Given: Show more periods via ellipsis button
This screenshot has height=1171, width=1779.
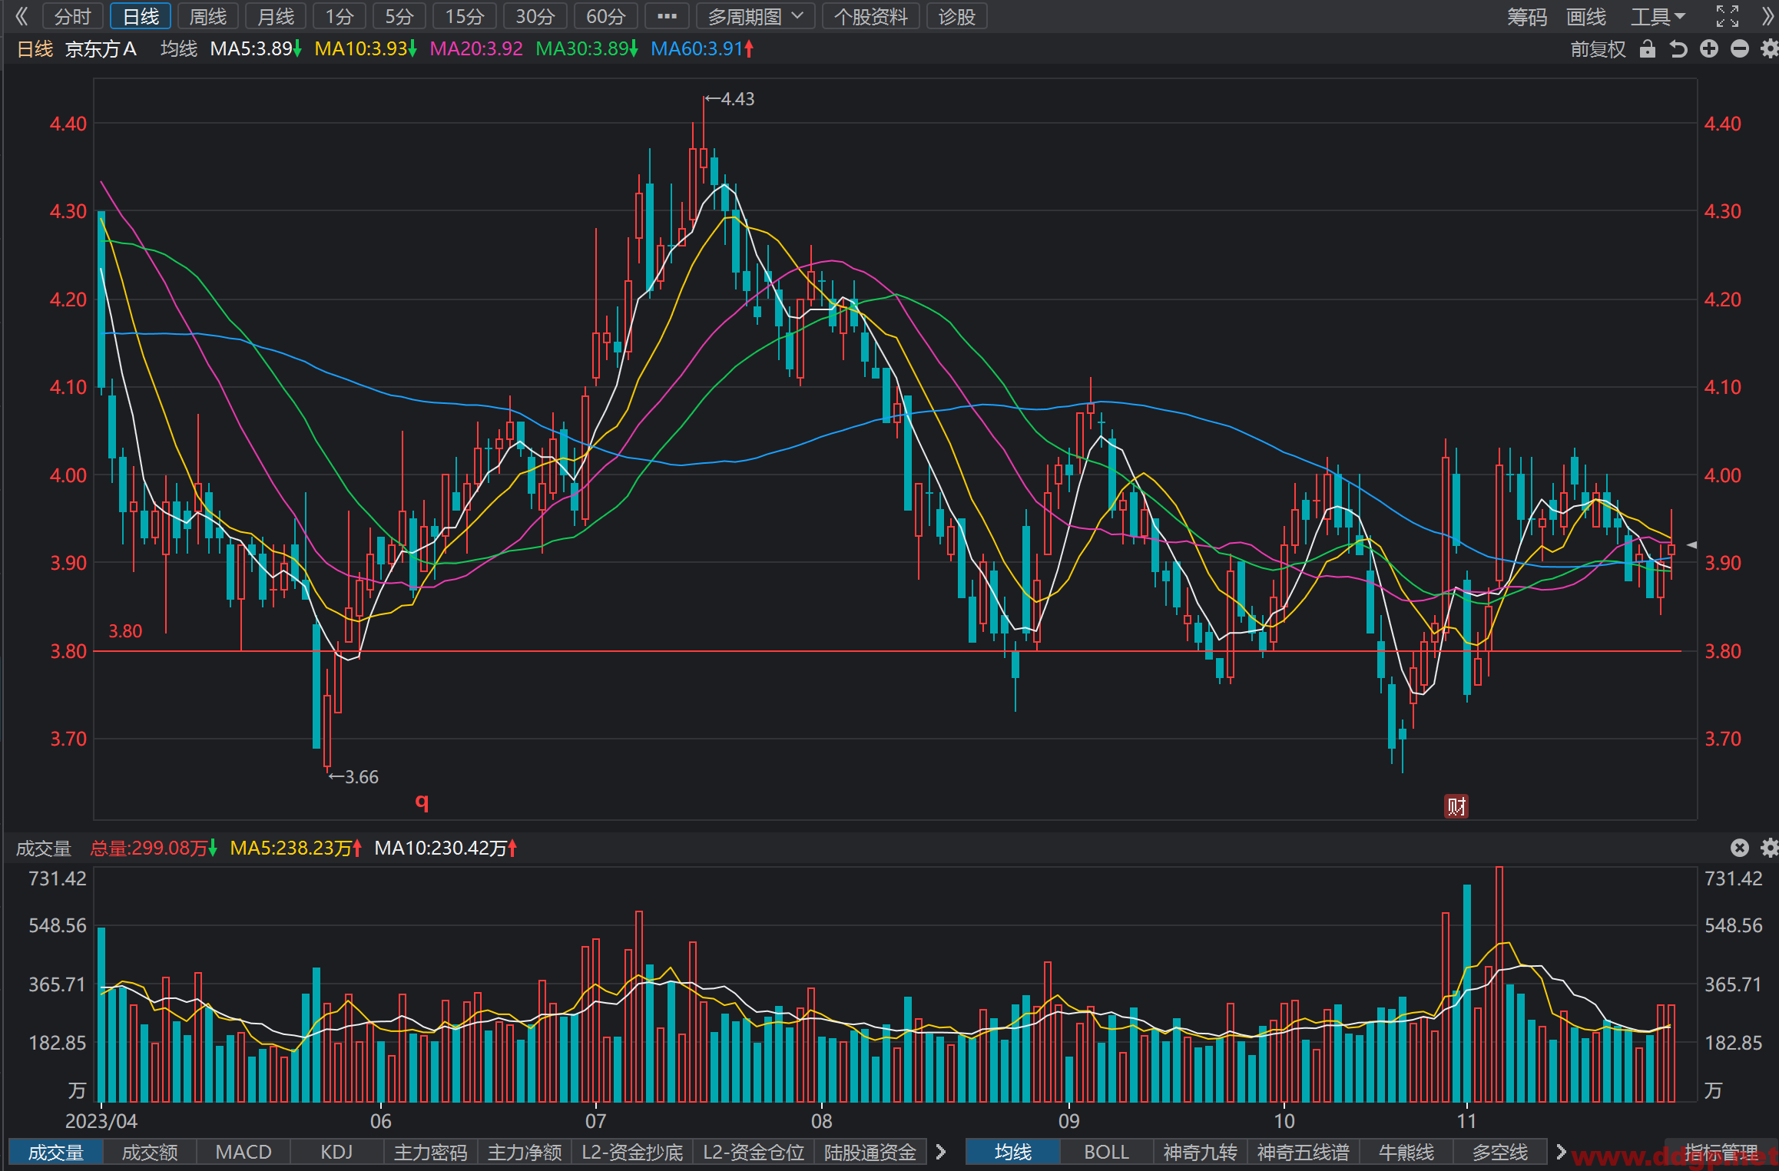Looking at the screenshot, I should click(x=667, y=16).
